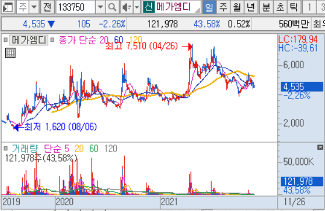The image size is (325, 211).
Task: Click the 121,978주(43.58%) volume text
Action: coord(41,158)
